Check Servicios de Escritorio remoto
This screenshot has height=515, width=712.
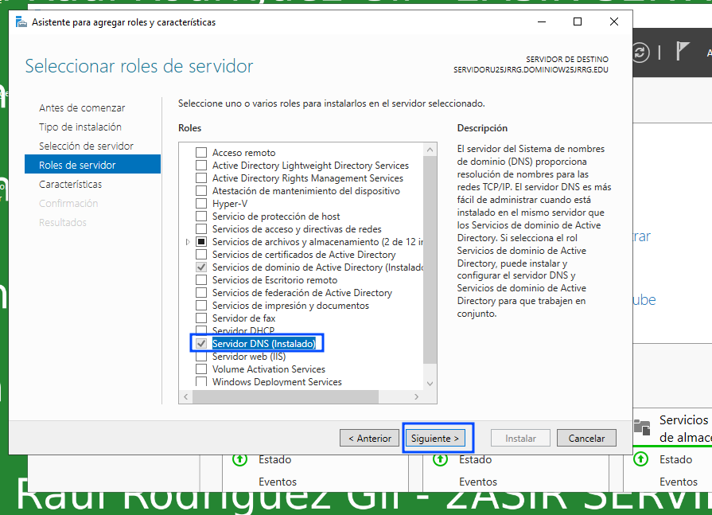click(201, 279)
